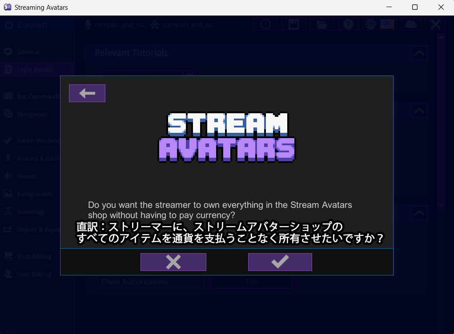Image resolution: width=454 pixels, height=334 pixels.
Task: Open a file using the folder icon
Action: click(x=322, y=24)
